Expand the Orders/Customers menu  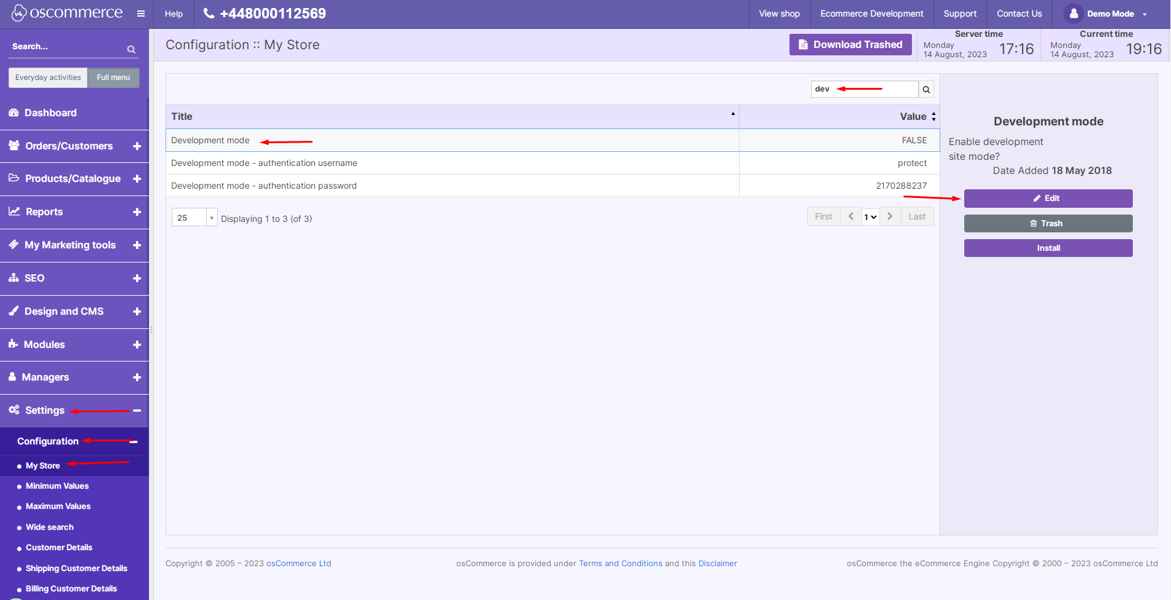(x=137, y=146)
